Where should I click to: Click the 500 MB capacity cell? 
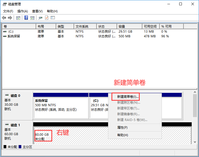click(124, 36)
